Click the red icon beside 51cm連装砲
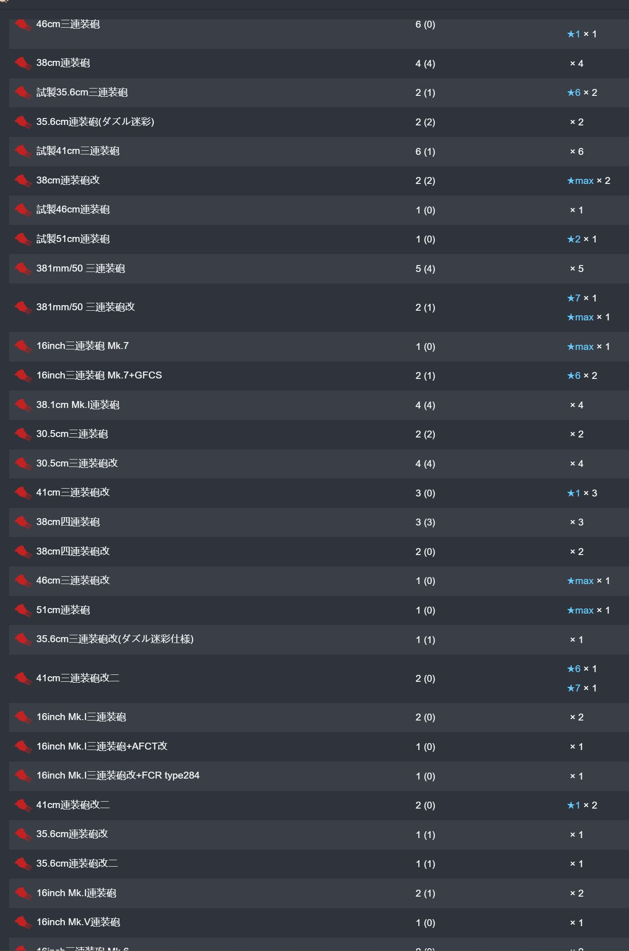Screen dimensions: 629x951 23,610
